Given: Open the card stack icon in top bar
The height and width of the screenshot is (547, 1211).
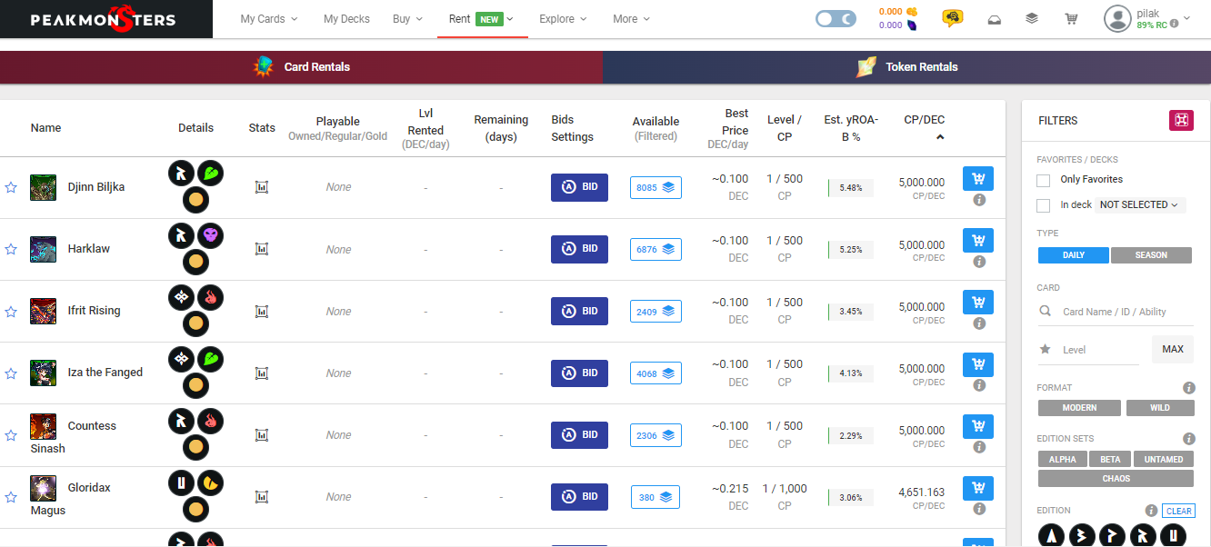Looking at the screenshot, I should point(1032,18).
